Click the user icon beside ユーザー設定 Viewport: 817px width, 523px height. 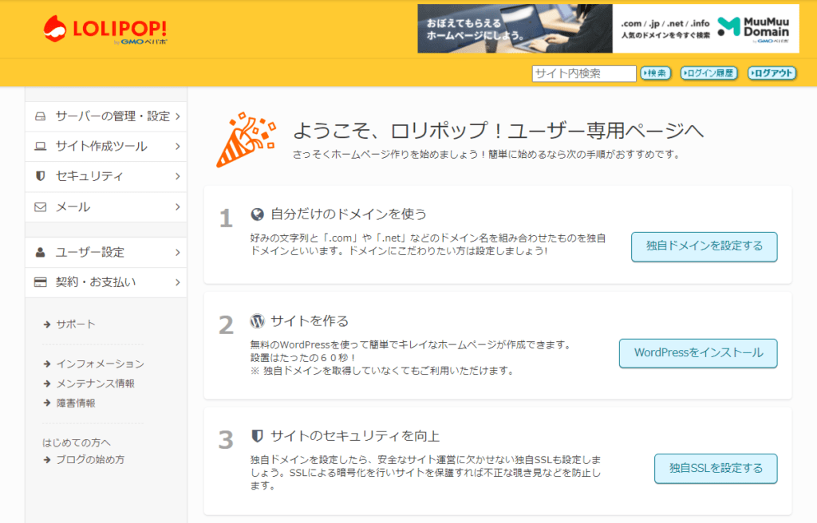pos(40,253)
